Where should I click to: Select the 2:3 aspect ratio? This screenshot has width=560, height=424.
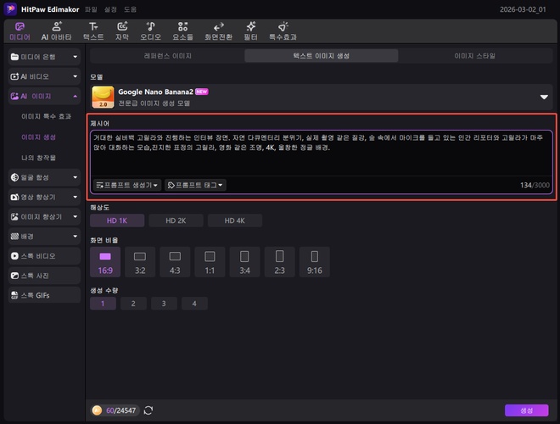[280, 262]
